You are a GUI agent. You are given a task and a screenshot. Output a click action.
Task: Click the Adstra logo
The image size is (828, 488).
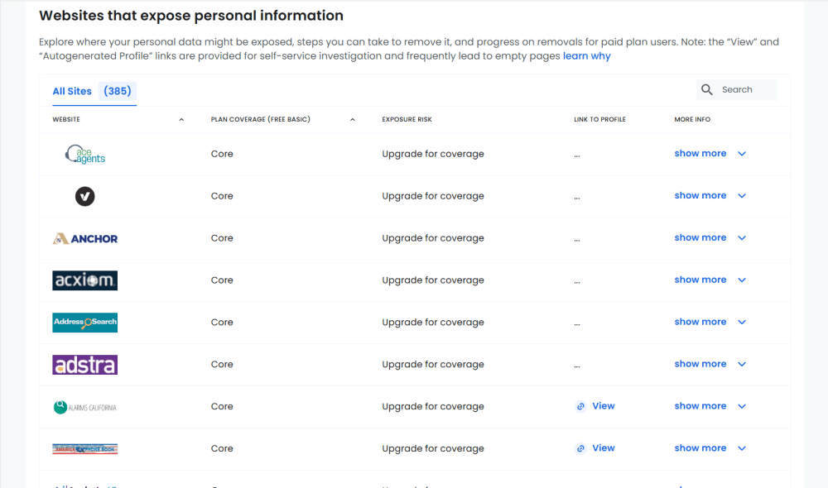(x=85, y=365)
